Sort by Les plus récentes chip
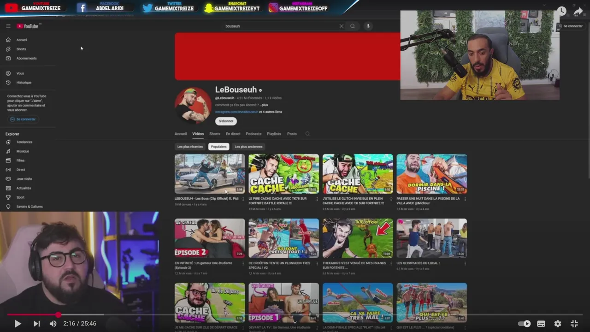Screen dimensions: 590x332 click(190, 147)
